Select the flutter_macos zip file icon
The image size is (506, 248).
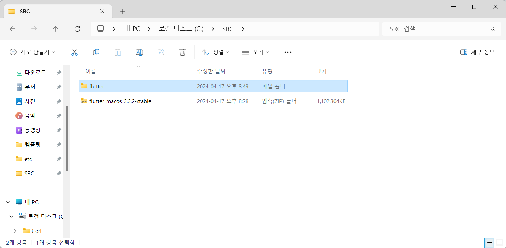84,101
